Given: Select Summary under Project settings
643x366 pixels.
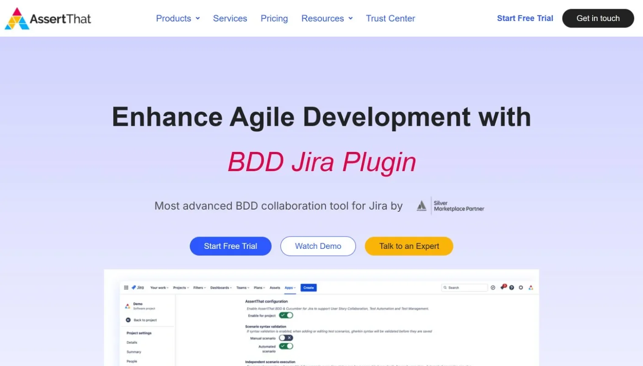Looking at the screenshot, I should [x=134, y=352].
